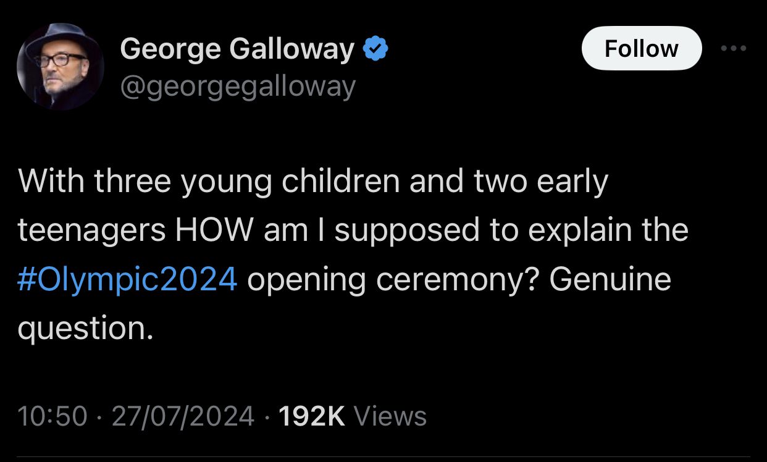Click the blue verified checkmark badge
767x462 pixels.
(x=375, y=48)
